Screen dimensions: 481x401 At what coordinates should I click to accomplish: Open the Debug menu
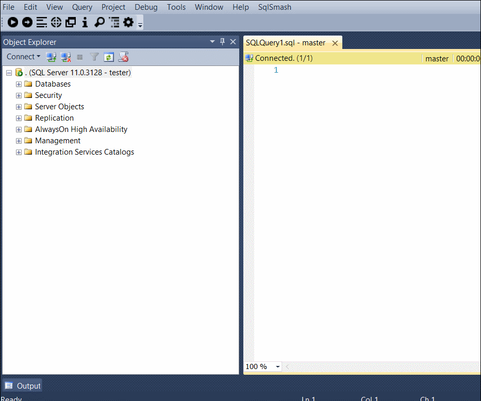(146, 7)
